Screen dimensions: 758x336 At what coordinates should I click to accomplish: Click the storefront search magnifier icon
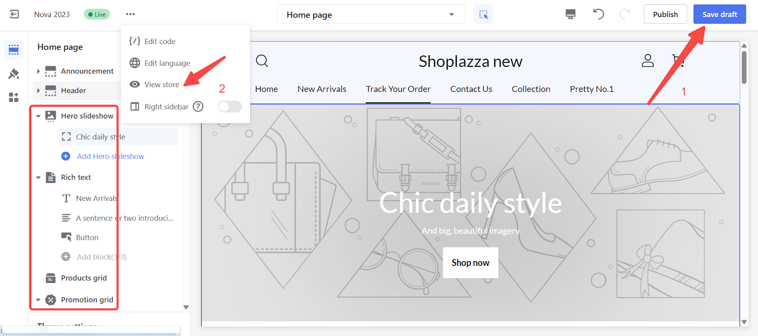tap(262, 61)
